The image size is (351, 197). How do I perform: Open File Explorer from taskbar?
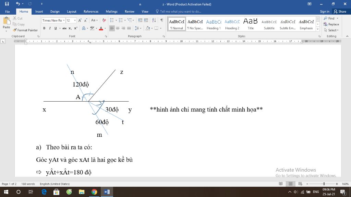82,192
